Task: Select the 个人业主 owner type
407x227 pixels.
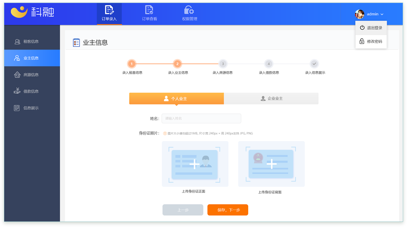Action: (176, 99)
